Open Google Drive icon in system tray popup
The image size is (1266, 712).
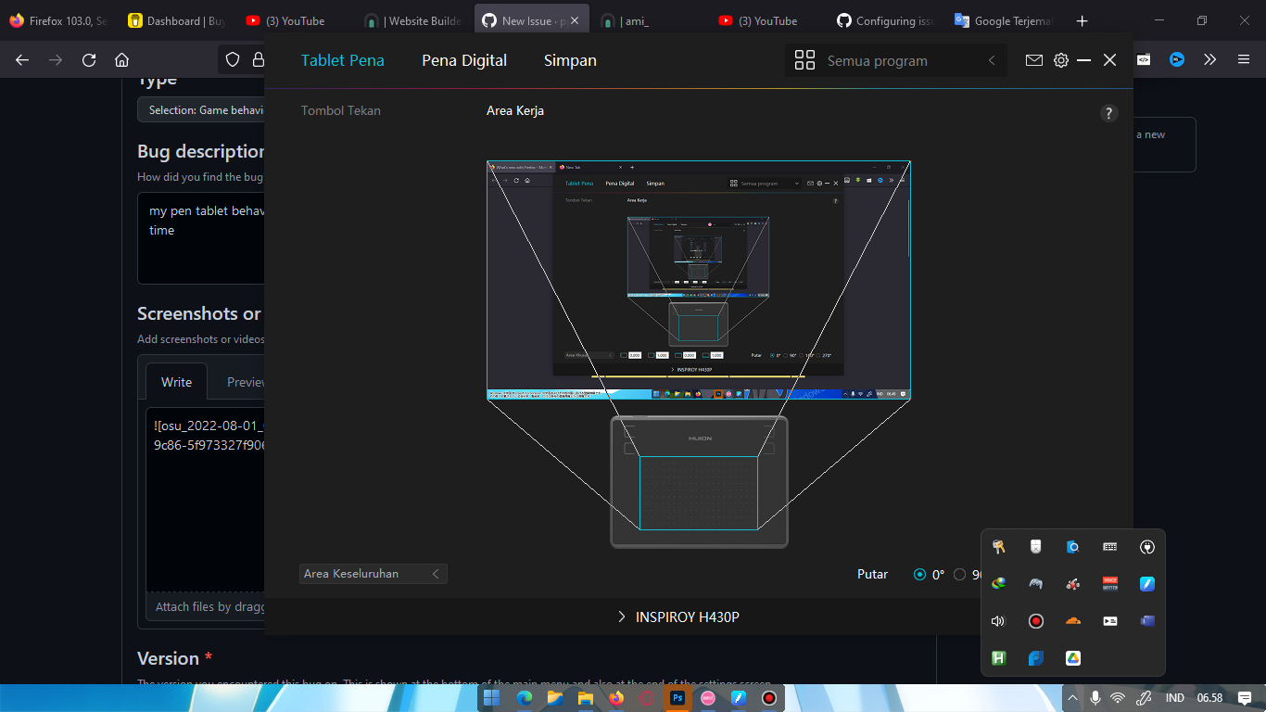[x=1072, y=657]
